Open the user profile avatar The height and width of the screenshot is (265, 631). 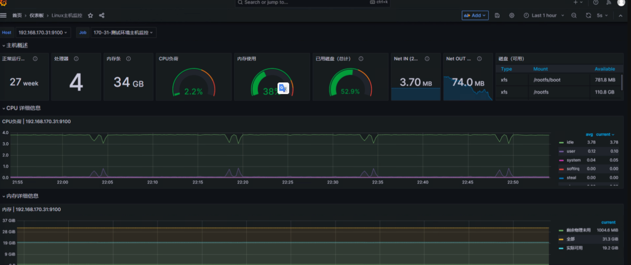(621, 2)
